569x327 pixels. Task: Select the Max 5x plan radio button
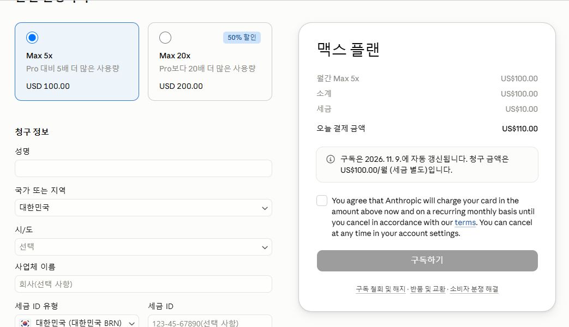[x=32, y=38]
